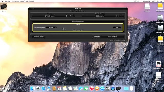Click the screen recording status icon in menu bar
The image size is (164, 92).
[x=135, y=1]
